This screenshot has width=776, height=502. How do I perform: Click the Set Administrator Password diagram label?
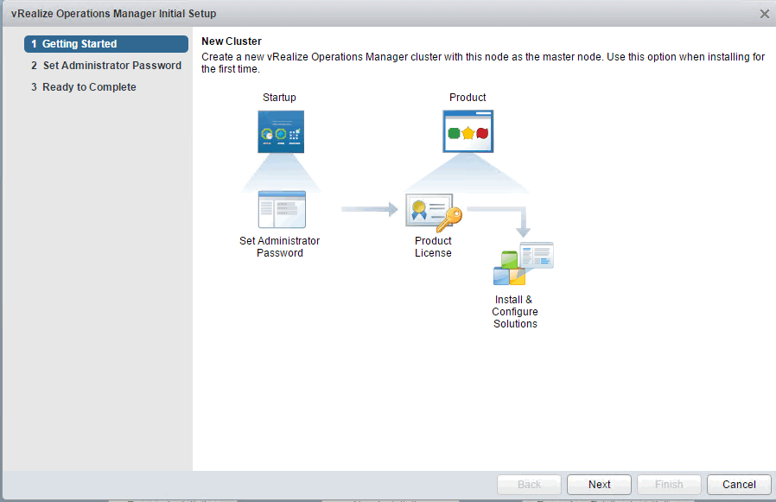280,246
